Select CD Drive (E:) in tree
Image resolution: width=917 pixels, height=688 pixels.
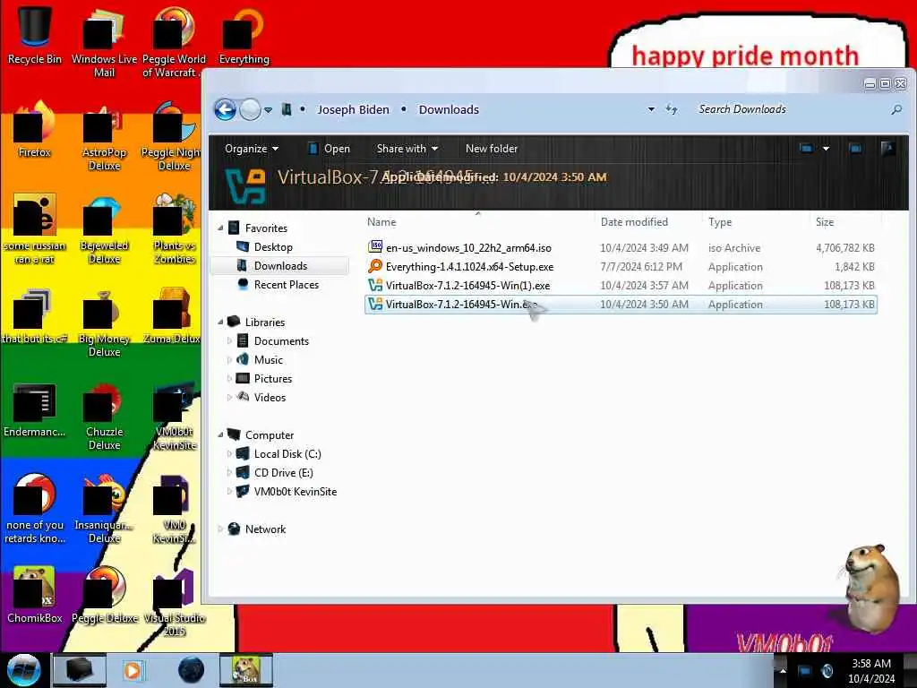[x=283, y=473]
